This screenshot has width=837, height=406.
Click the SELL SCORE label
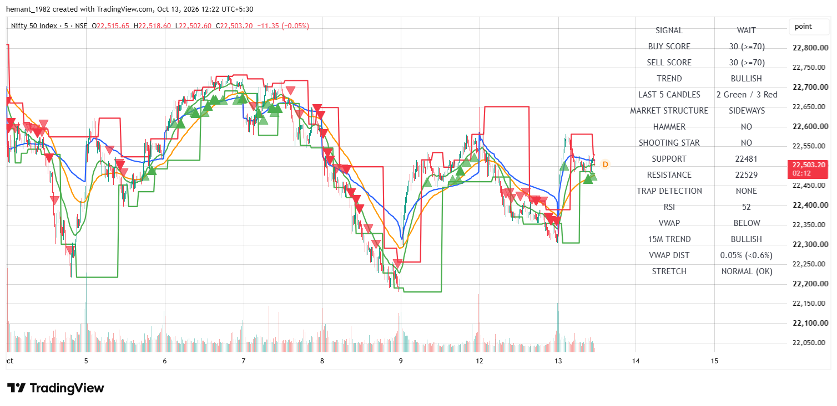click(669, 63)
